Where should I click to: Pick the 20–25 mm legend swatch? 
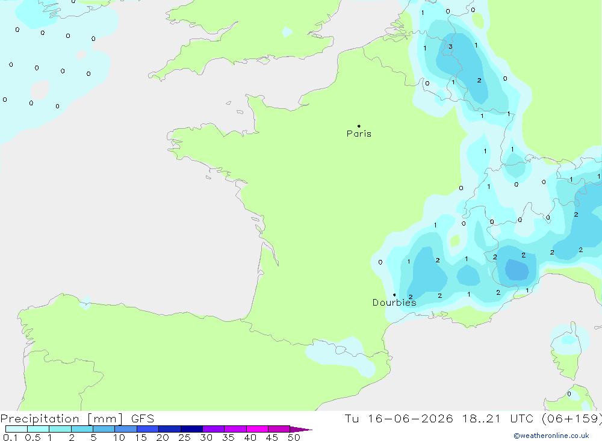click(x=170, y=429)
